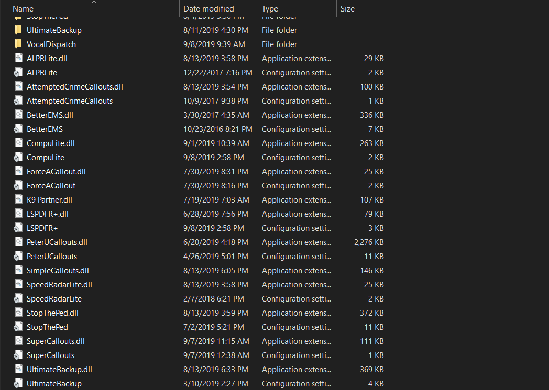Click the 336 KB size value
This screenshot has height=390, width=549.
[x=371, y=115]
